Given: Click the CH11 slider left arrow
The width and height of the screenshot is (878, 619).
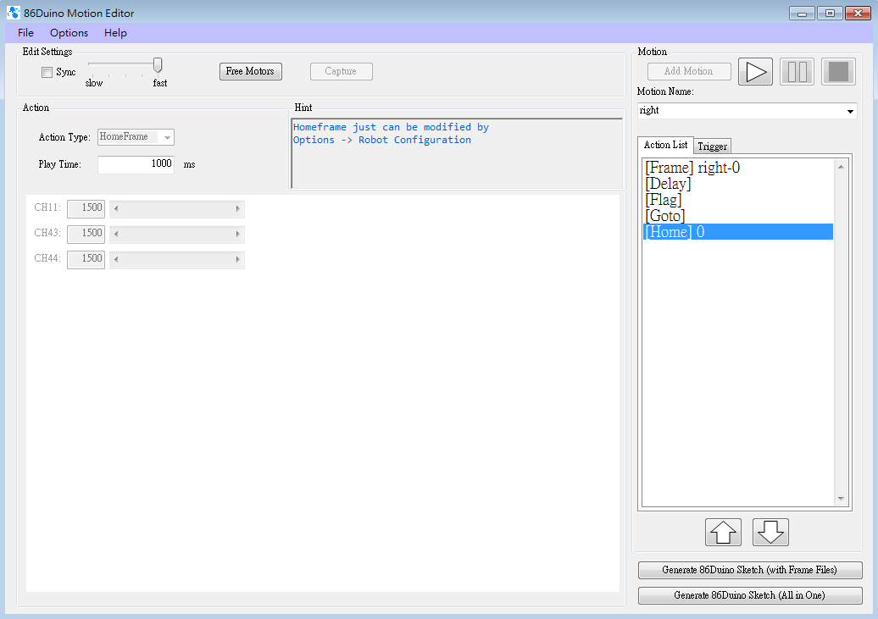Looking at the screenshot, I should (x=116, y=209).
